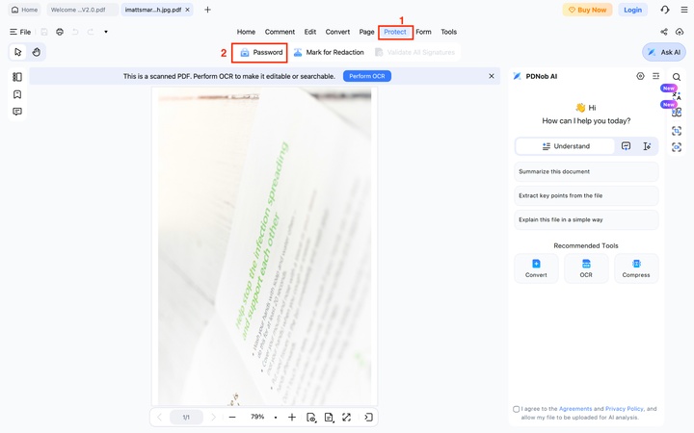Click the translate icon on right sidebar

point(677,95)
